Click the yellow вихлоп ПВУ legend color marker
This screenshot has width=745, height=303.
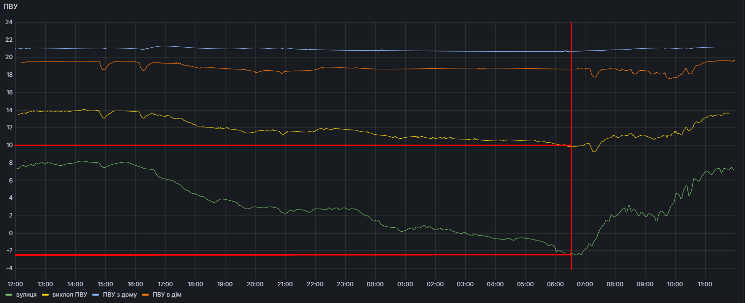[x=46, y=295]
